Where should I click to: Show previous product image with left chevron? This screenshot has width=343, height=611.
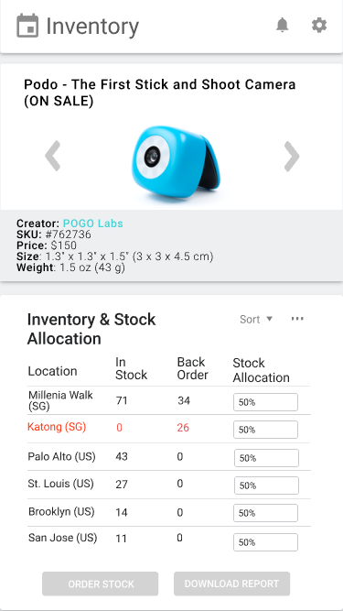pos(52,156)
